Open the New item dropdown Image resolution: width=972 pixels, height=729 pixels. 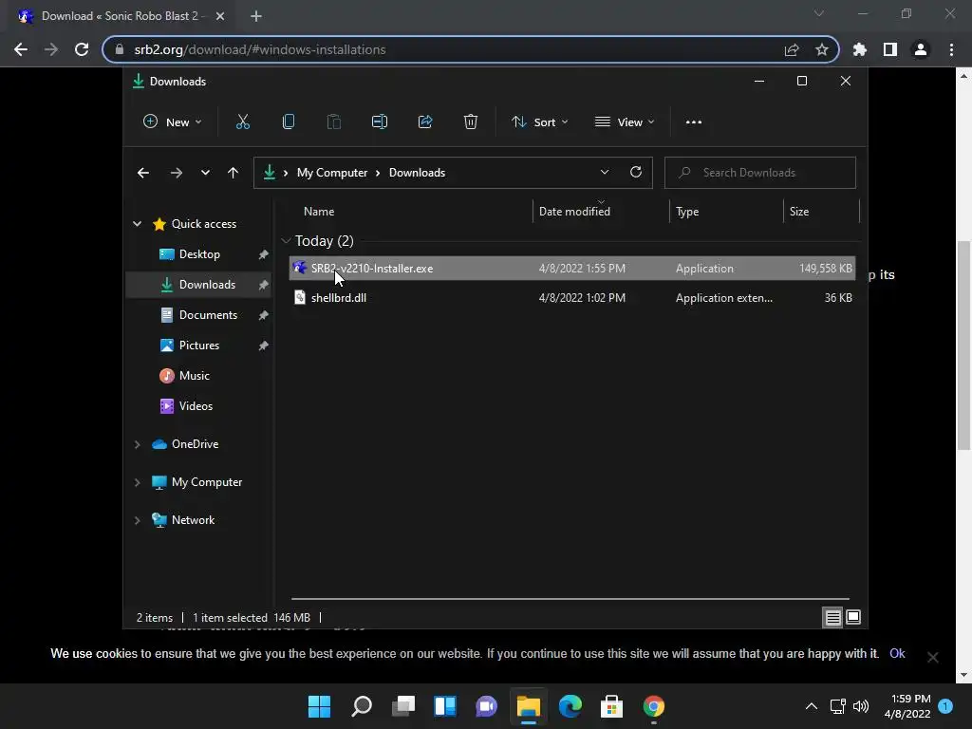[x=173, y=122]
